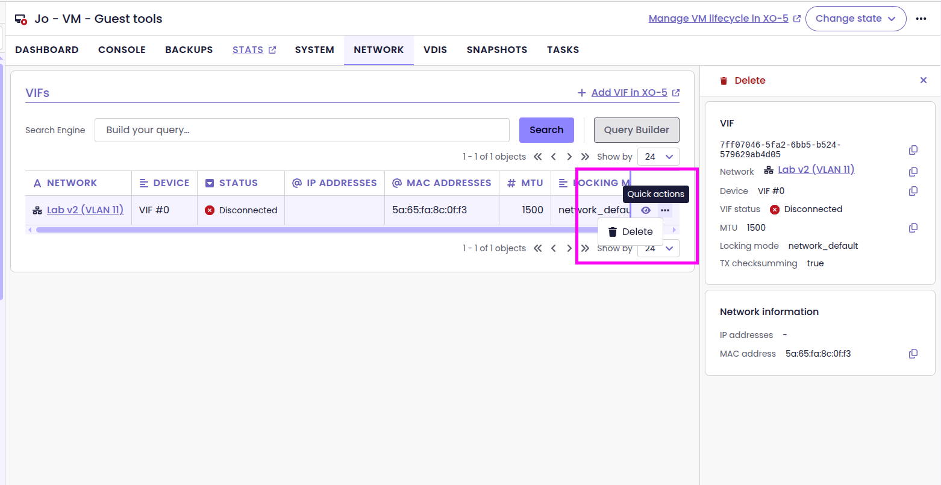941x485 pixels.
Task: Close the VIF details side panel
Action: pyautogui.click(x=923, y=80)
